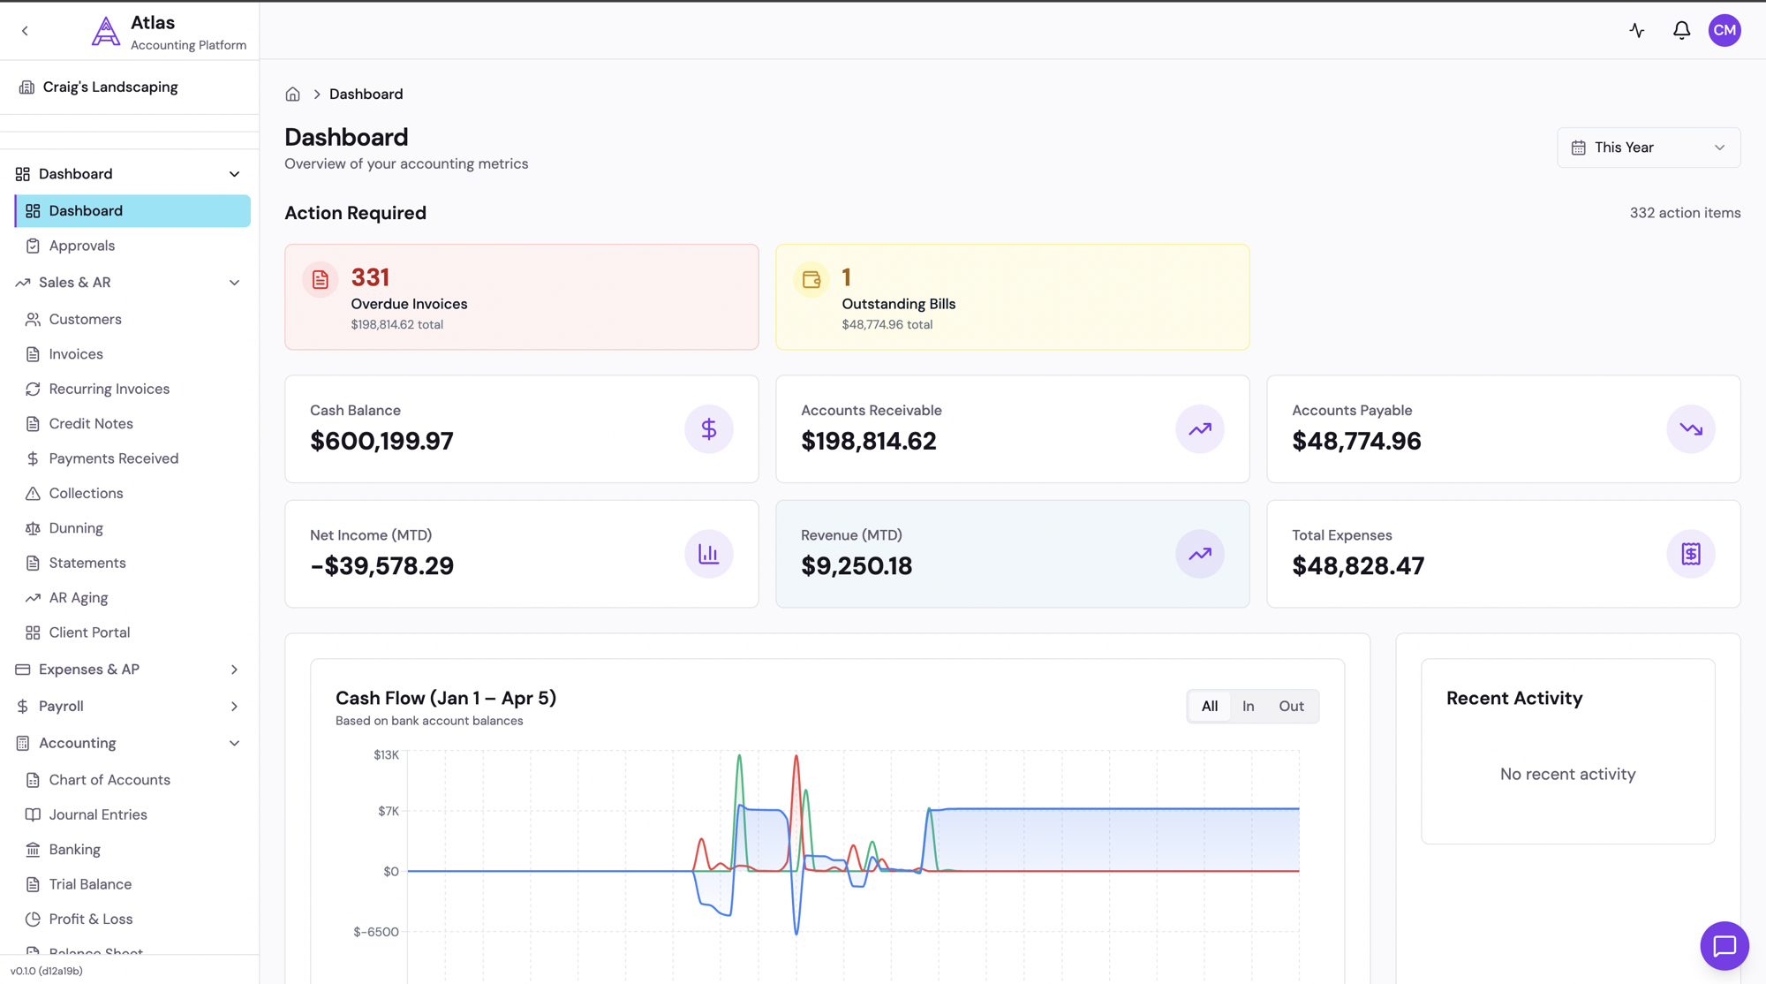Click the Cash Balance dollar icon
Image resolution: width=1766 pixels, height=984 pixels.
[x=708, y=429]
